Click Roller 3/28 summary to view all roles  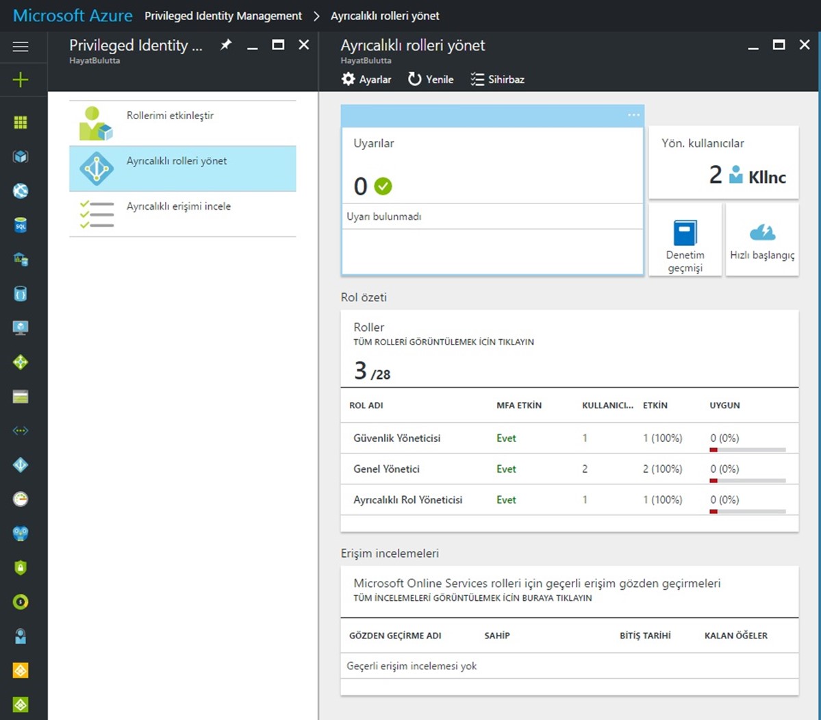[x=570, y=349]
